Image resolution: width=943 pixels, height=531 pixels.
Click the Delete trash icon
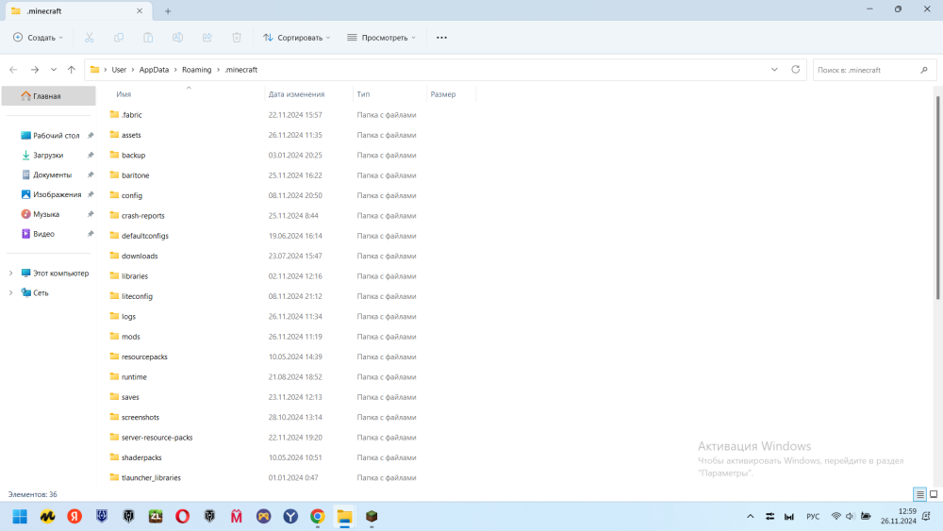237,38
